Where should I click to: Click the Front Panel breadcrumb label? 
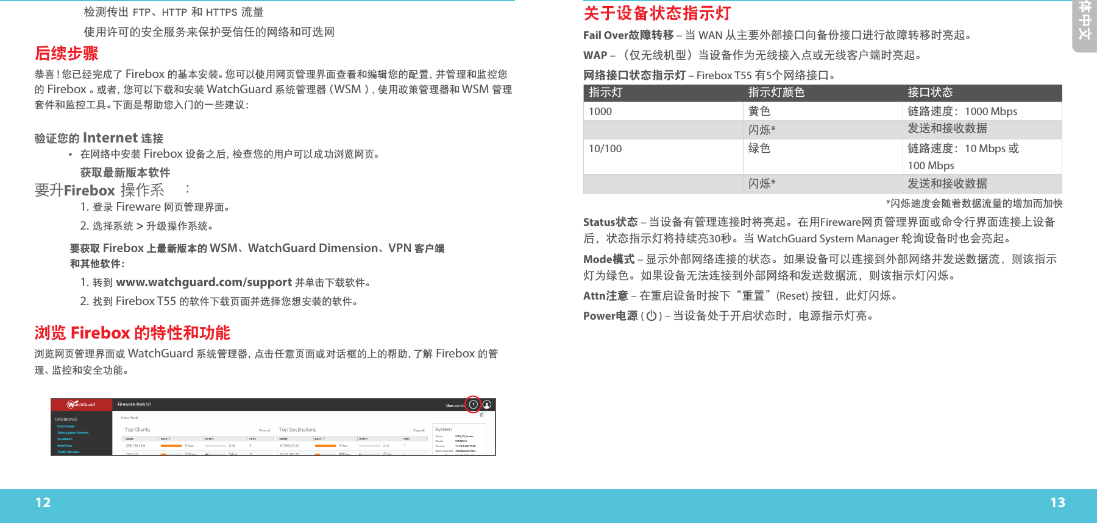129,418
